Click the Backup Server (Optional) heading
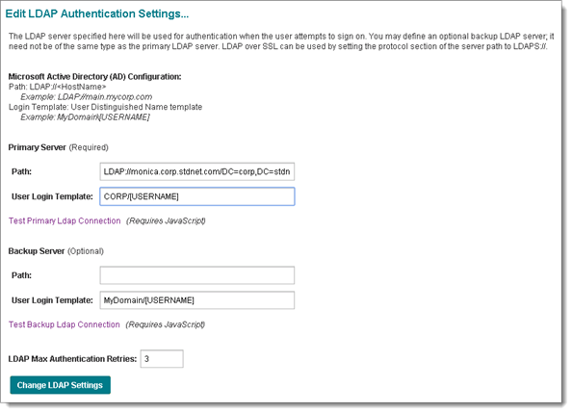The width and height of the screenshot is (572, 413). pyautogui.click(x=56, y=251)
